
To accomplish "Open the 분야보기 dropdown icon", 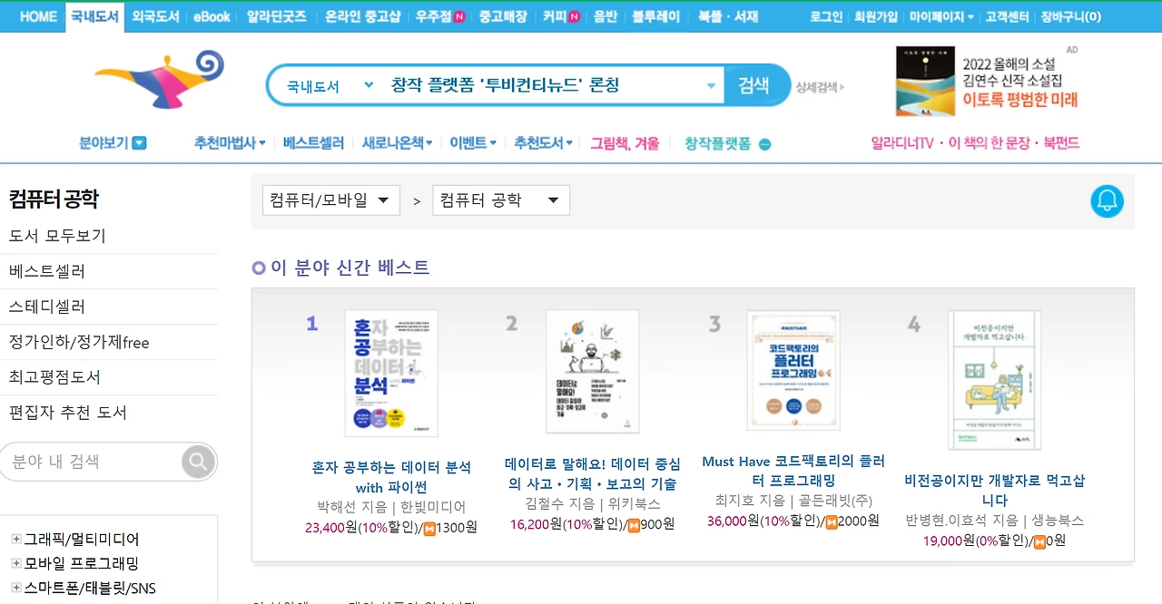I will 139,143.
